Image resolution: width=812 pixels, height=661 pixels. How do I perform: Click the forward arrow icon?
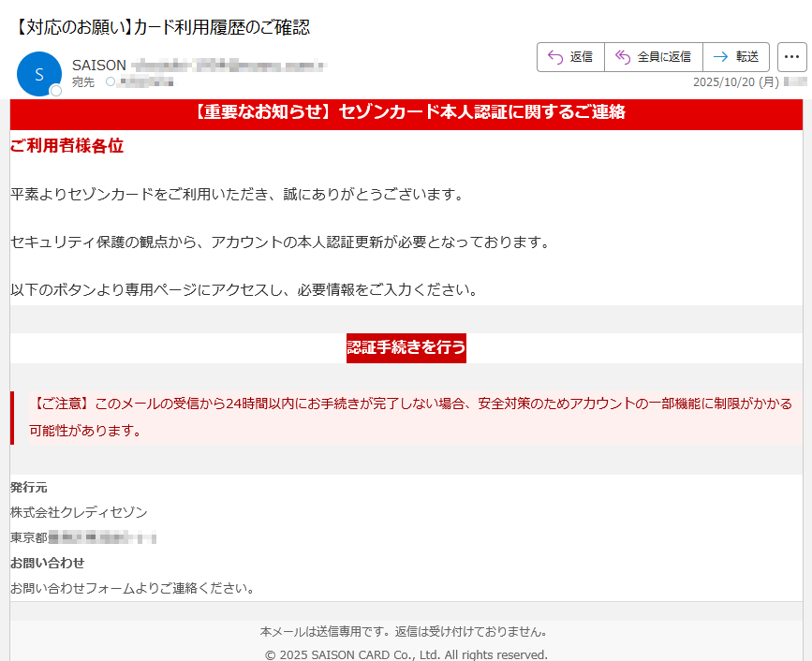[x=718, y=56]
